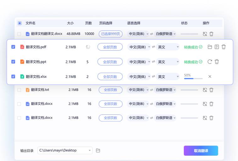This screenshot has width=238, height=161.
Task: Click 转换成功 status in 翻译文档.pdf row
Action: (193, 47)
